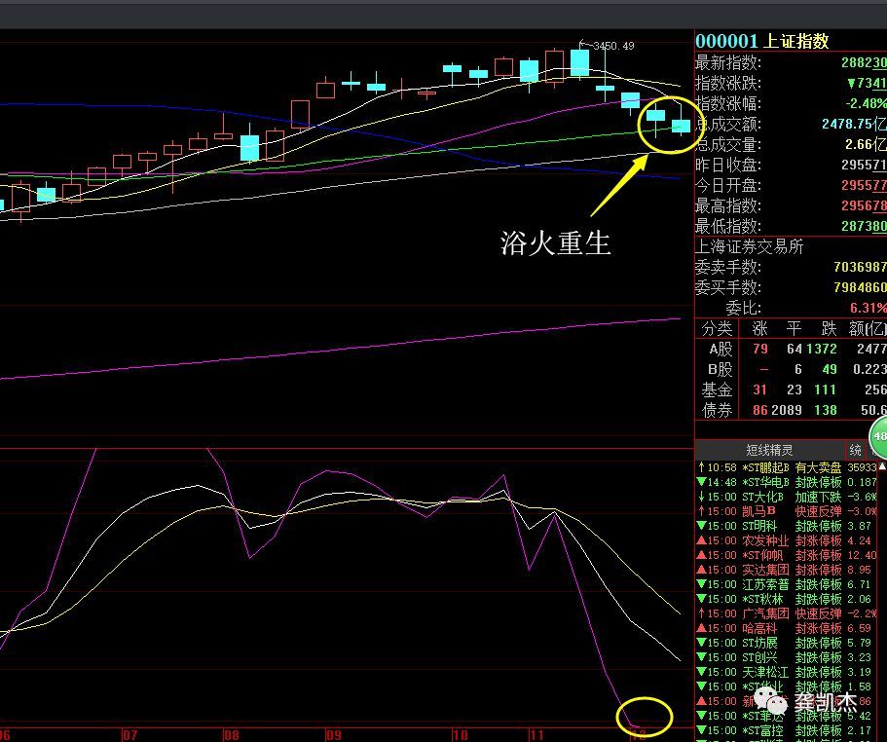Select the A股 row label
The height and width of the screenshot is (742, 887).
tap(721, 349)
